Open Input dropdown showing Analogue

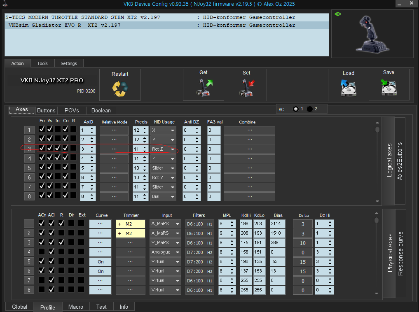point(165,252)
